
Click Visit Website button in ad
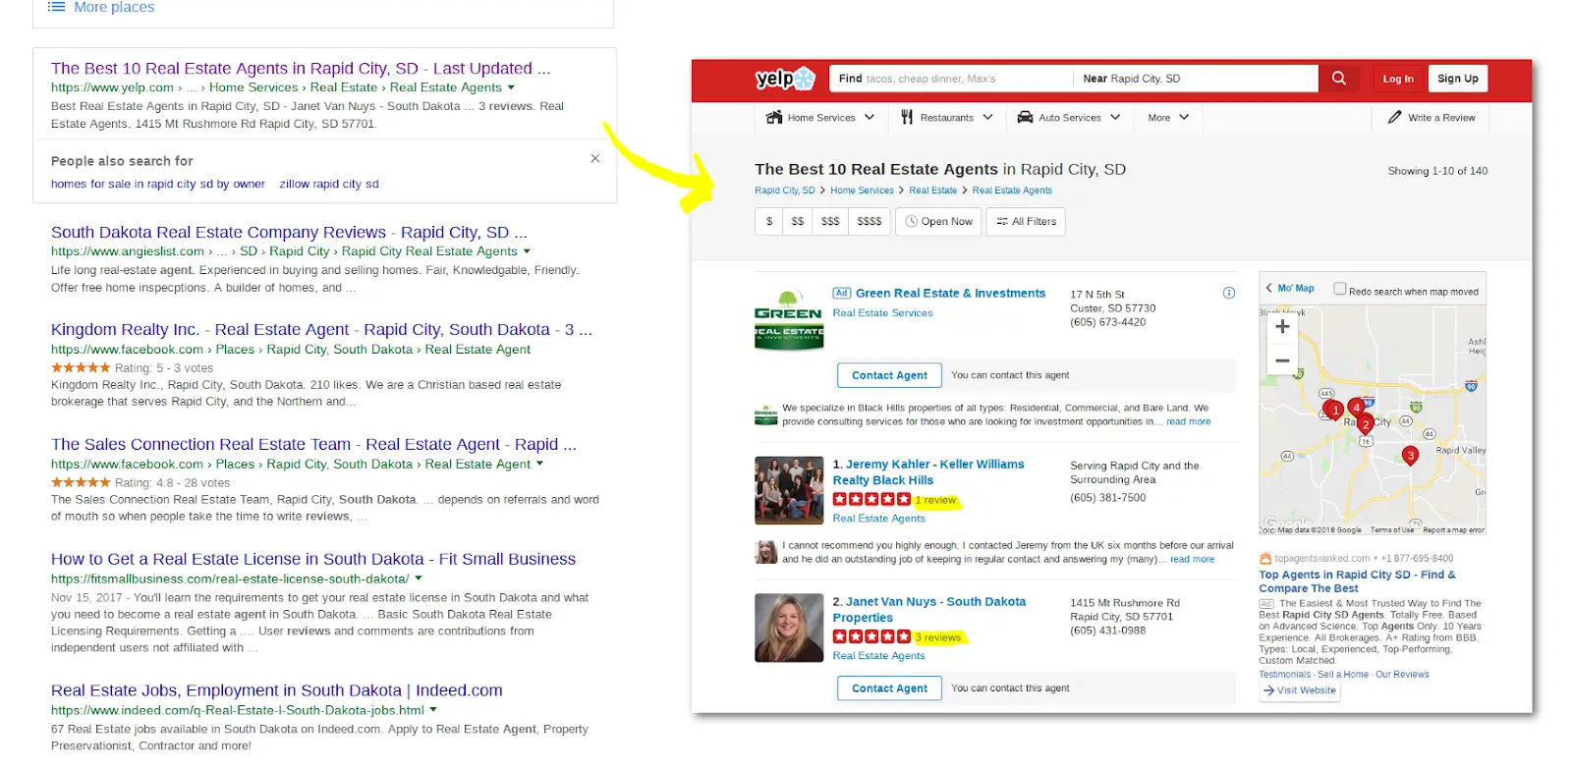coord(1300,690)
